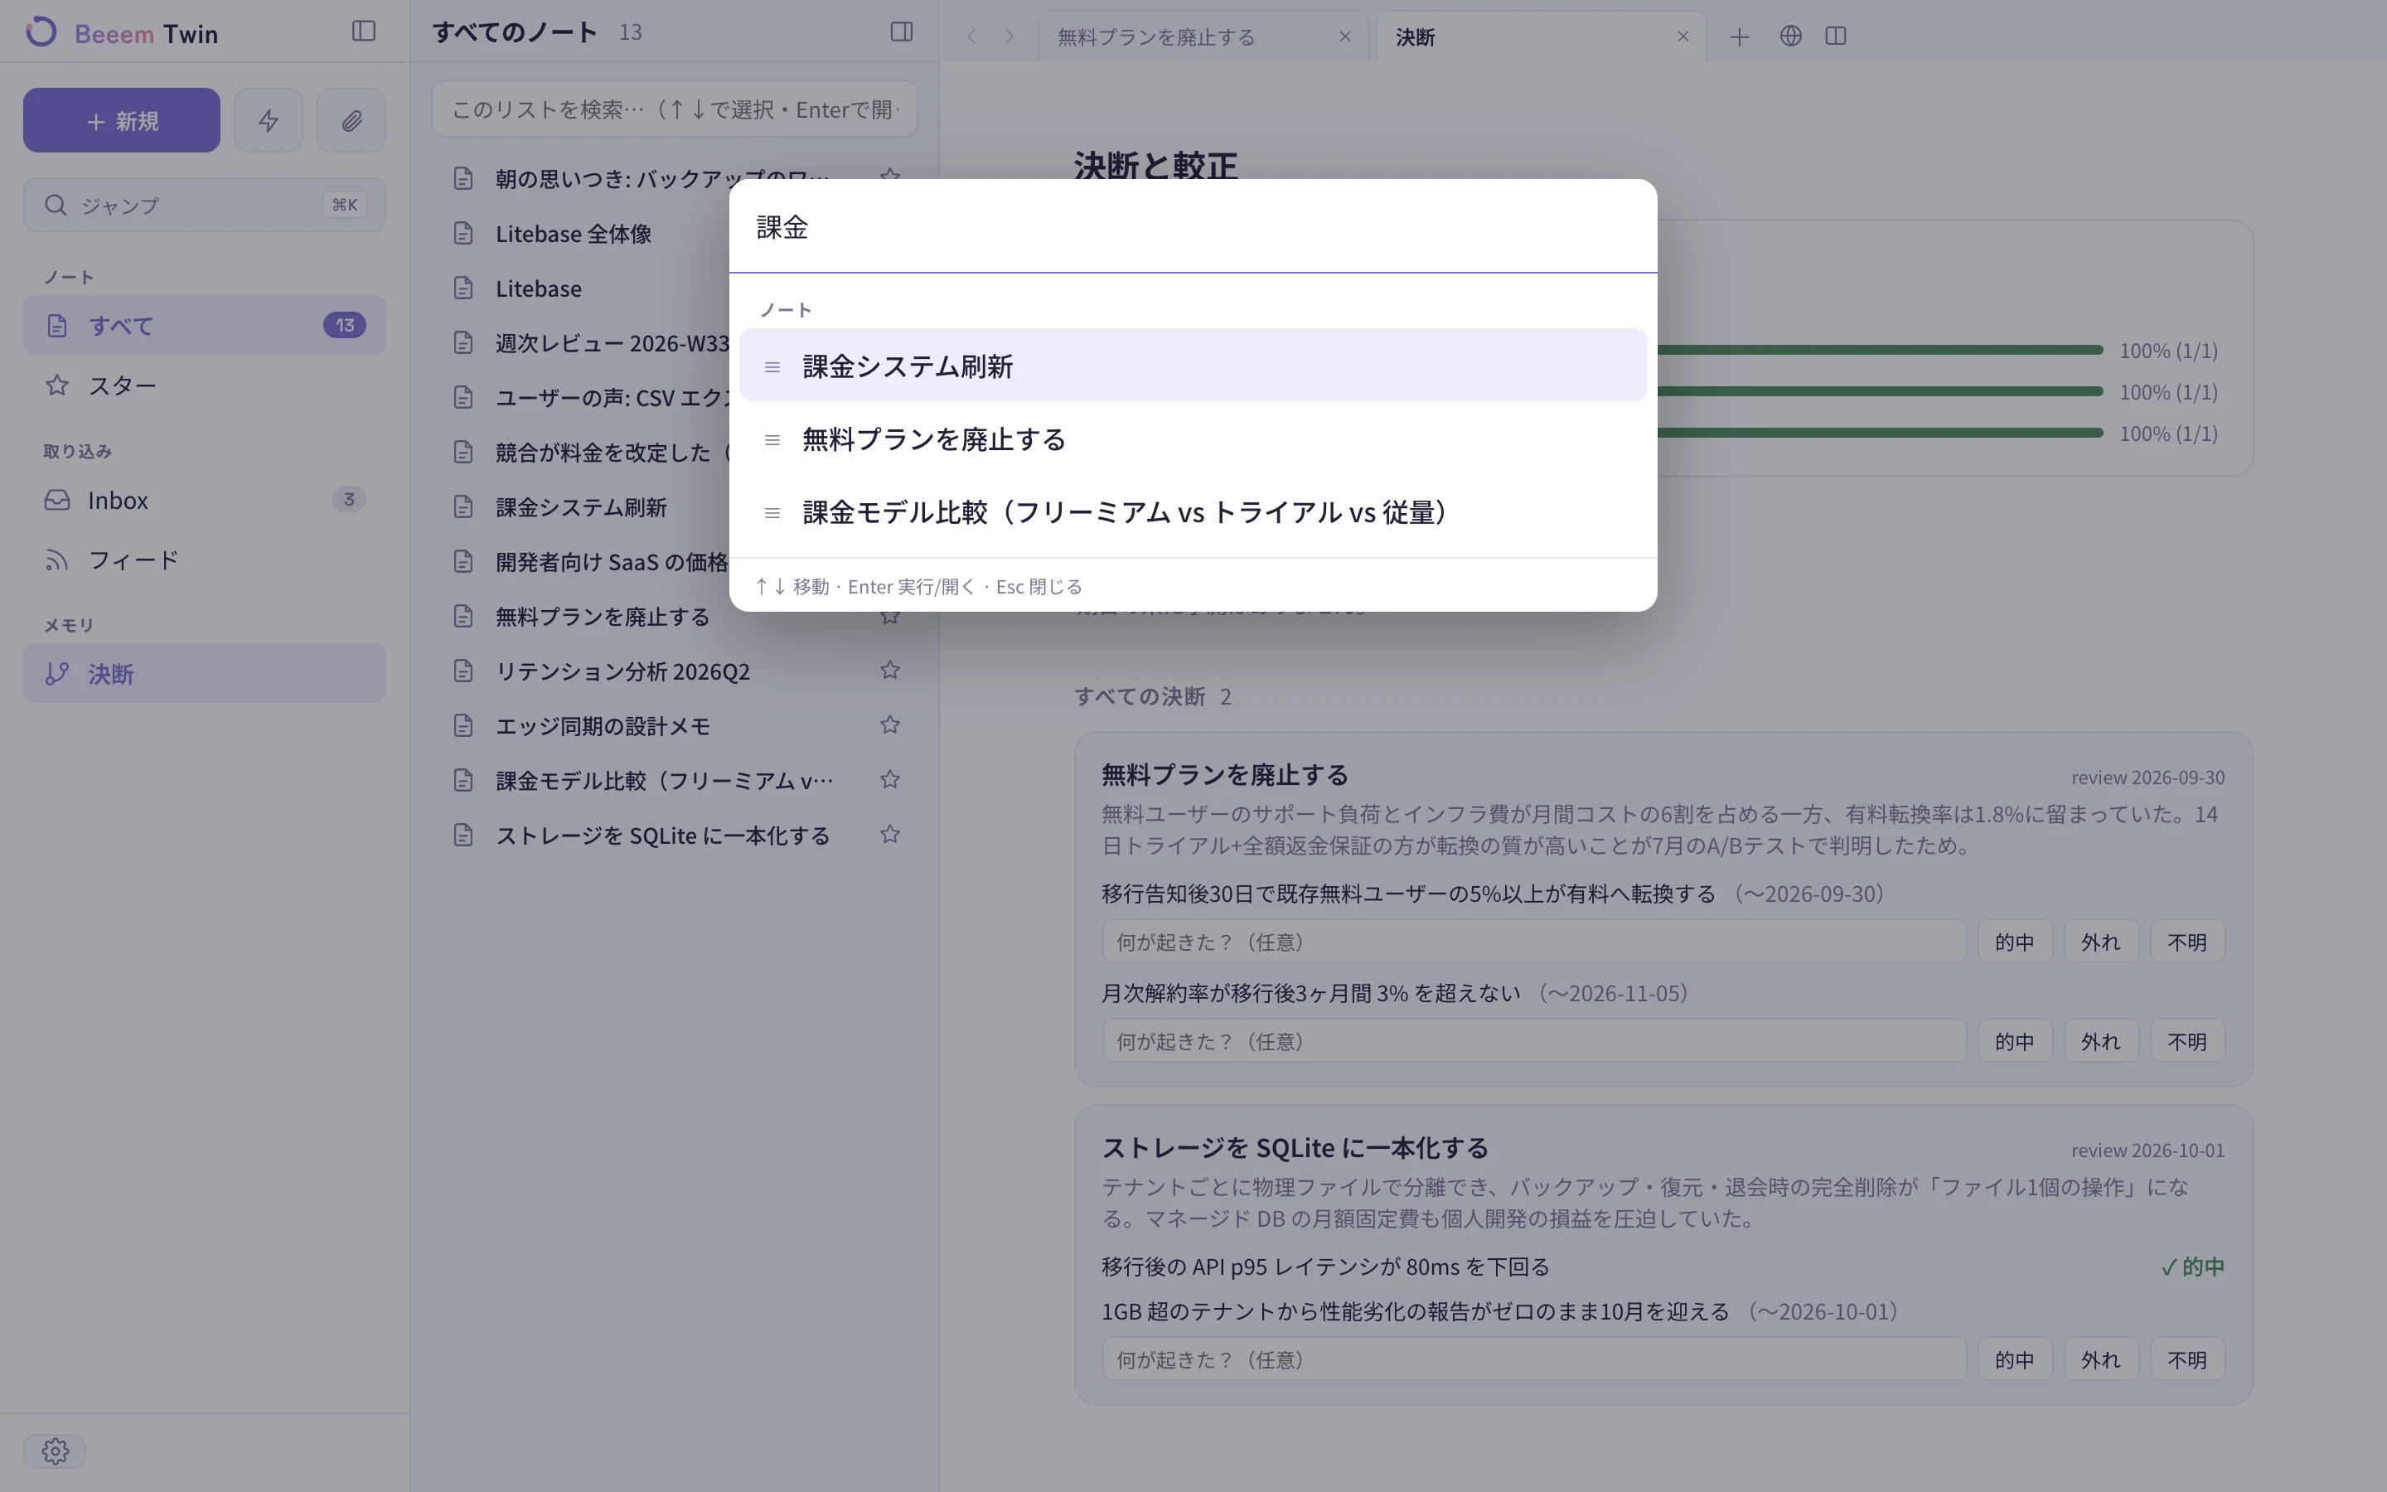Mark 月次解約率 prediction as 外れ
The height and width of the screenshot is (1492, 2387).
(x=2100, y=1041)
